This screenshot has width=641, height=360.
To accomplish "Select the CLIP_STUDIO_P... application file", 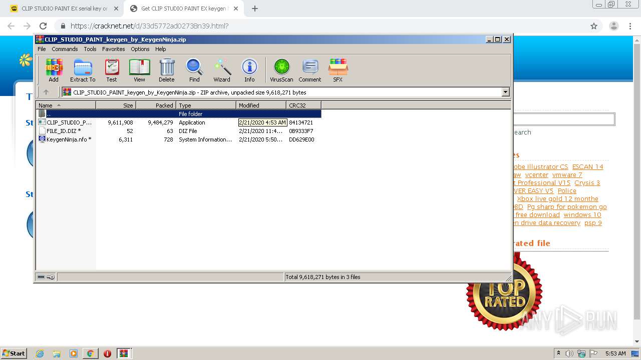I will click(65, 122).
